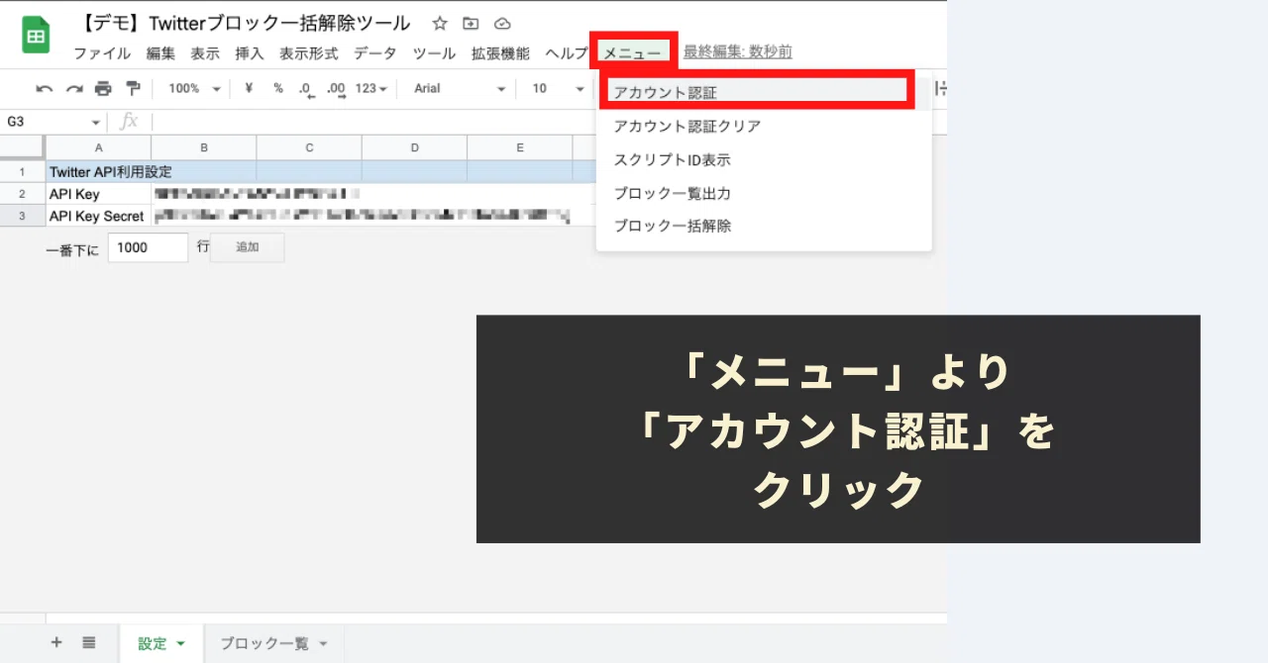Screen dimensions: 1268x663
Task: Open the 設定 sheet tab arrow menu
Action: coord(180,644)
